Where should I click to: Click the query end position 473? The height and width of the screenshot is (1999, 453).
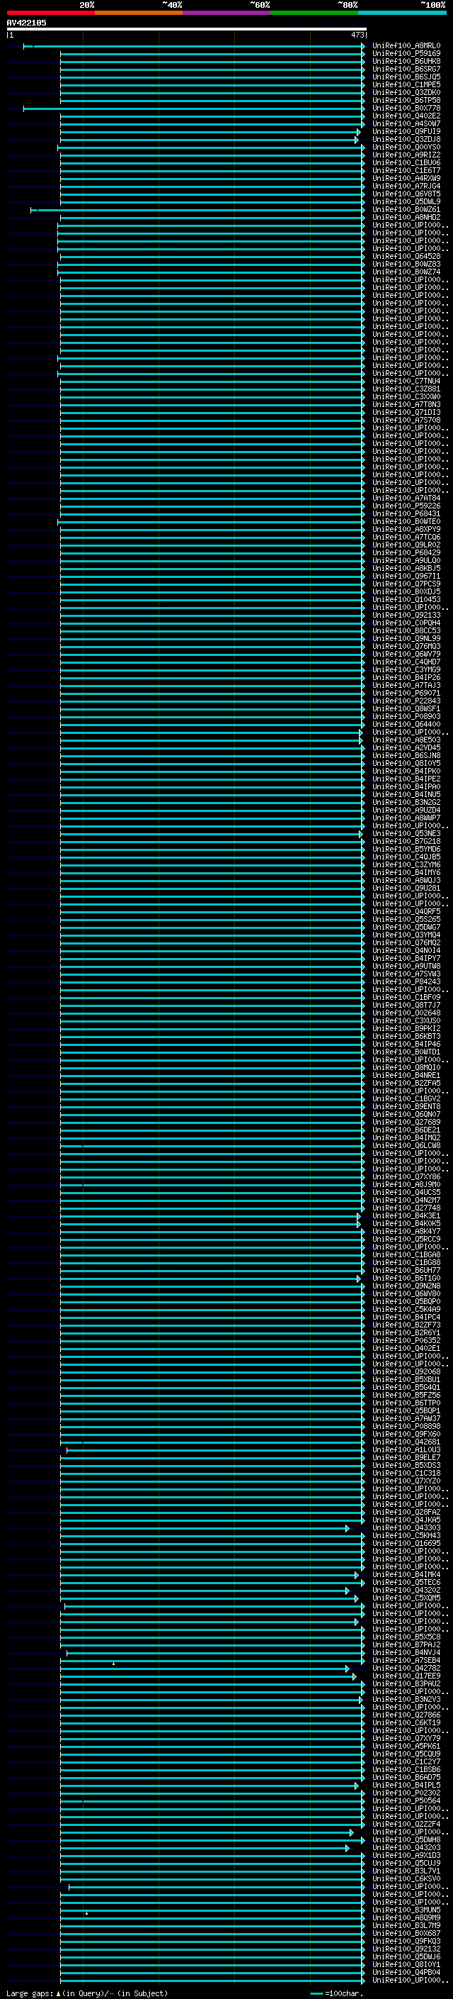pos(357,35)
